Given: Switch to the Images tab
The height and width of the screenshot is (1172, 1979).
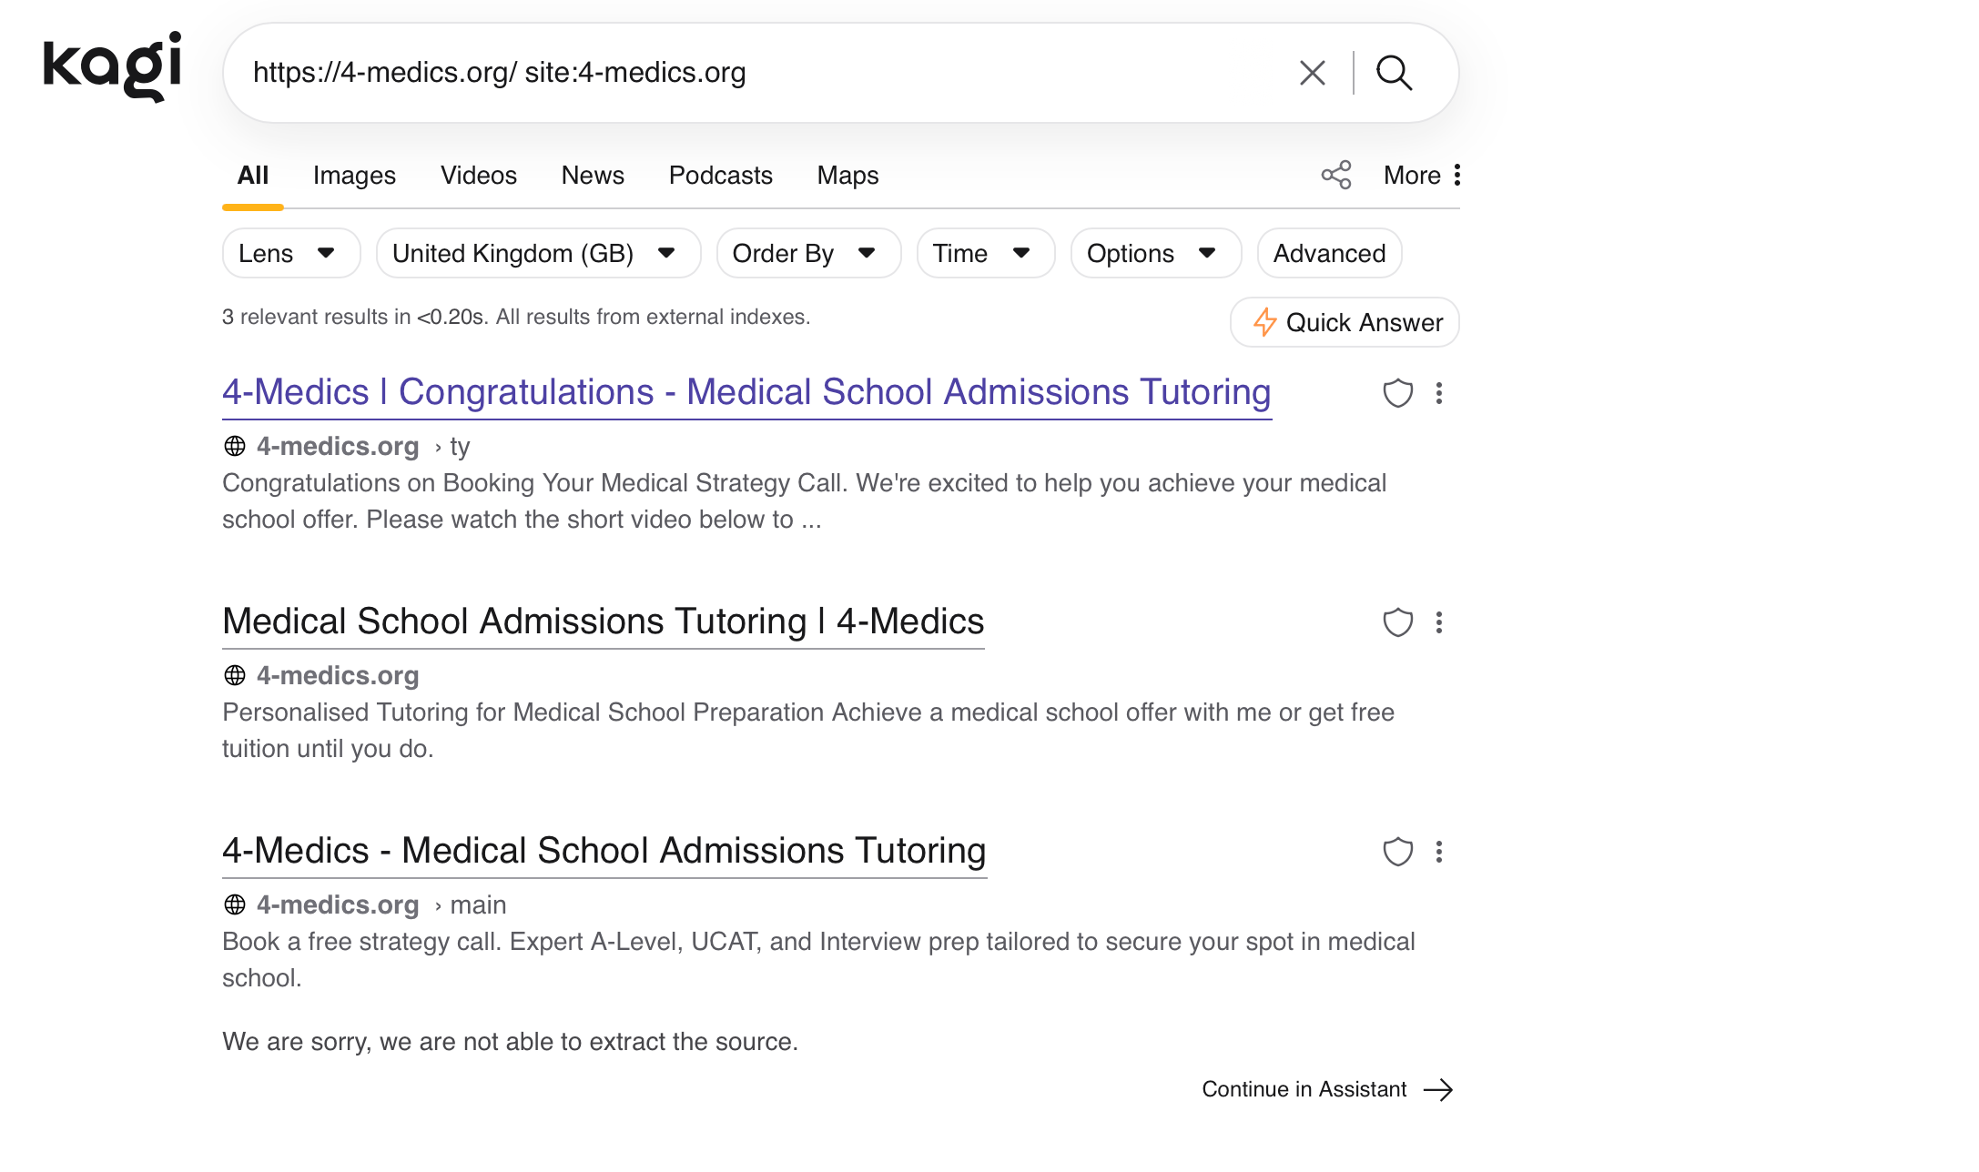Looking at the screenshot, I should [x=354, y=175].
